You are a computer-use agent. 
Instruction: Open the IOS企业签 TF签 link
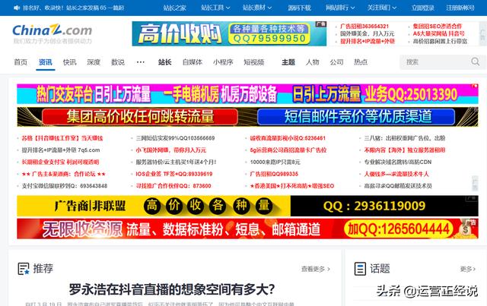click(x=174, y=174)
